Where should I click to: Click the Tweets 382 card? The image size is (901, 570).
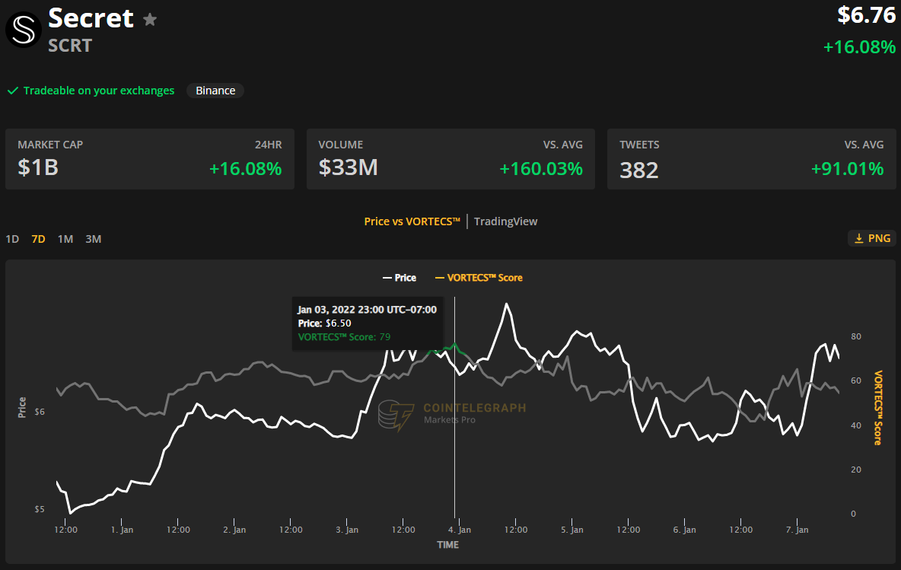[x=752, y=159]
